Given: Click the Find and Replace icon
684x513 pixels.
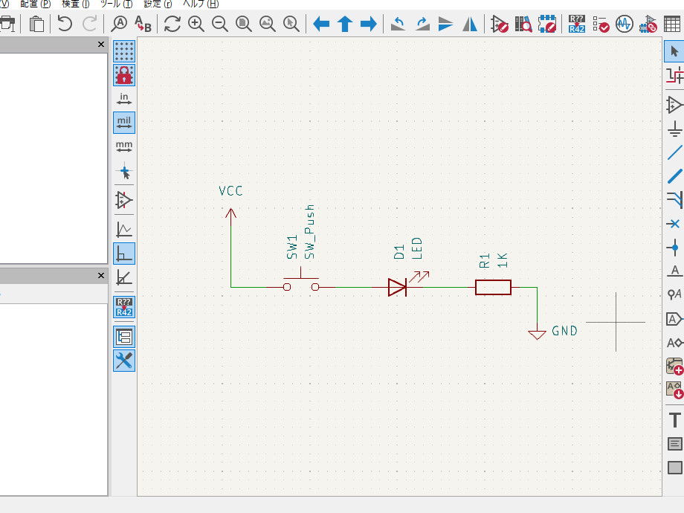Looking at the screenshot, I should (142, 24).
